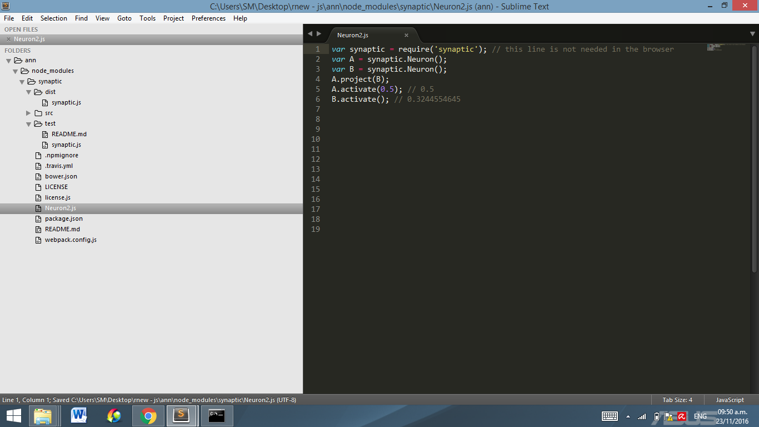
Task: Open the Goto menu
Action: 124,18
